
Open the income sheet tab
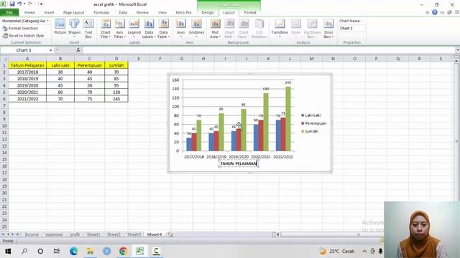[32, 234]
